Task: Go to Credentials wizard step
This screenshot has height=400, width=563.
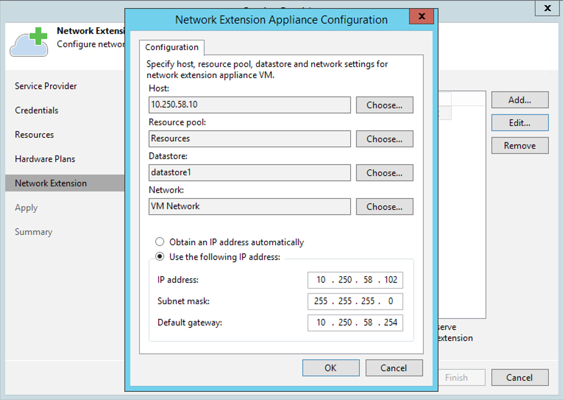Action: click(37, 110)
